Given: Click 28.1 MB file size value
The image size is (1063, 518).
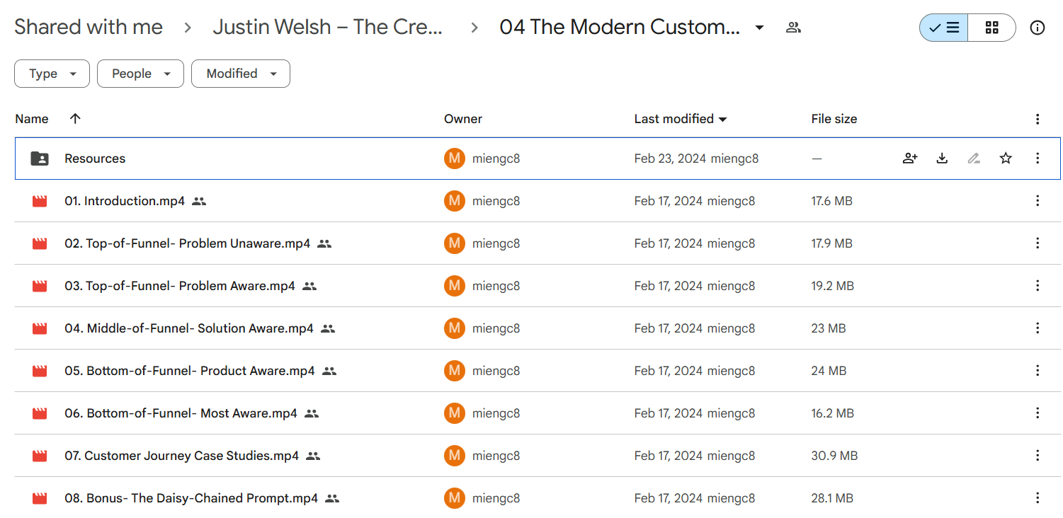Looking at the screenshot, I should (833, 498).
